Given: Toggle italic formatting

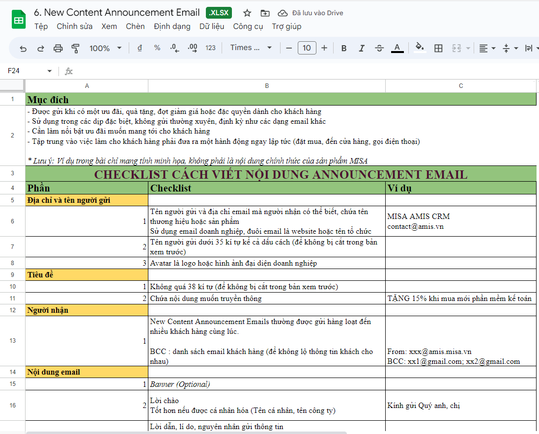Looking at the screenshot, I should tap(361, 48).
